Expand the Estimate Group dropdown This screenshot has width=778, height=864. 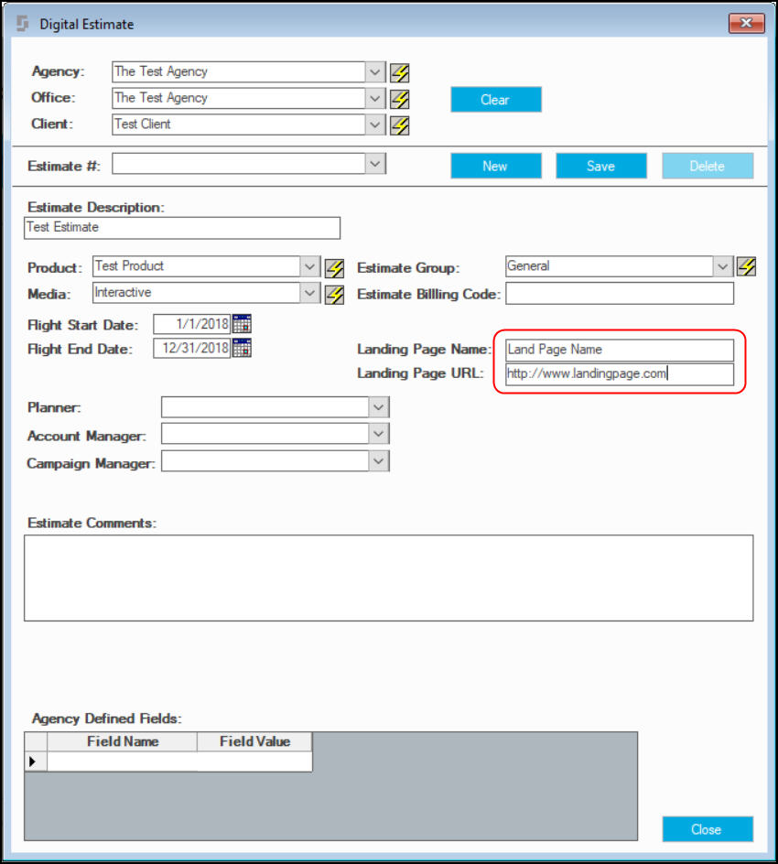(x=723, y=266)
